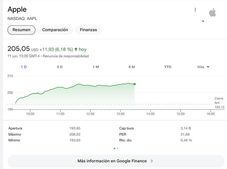The image size is (227, 169).
Task: Select the YTD chart range
Action: pyautogui.click(x=168, y=67)
